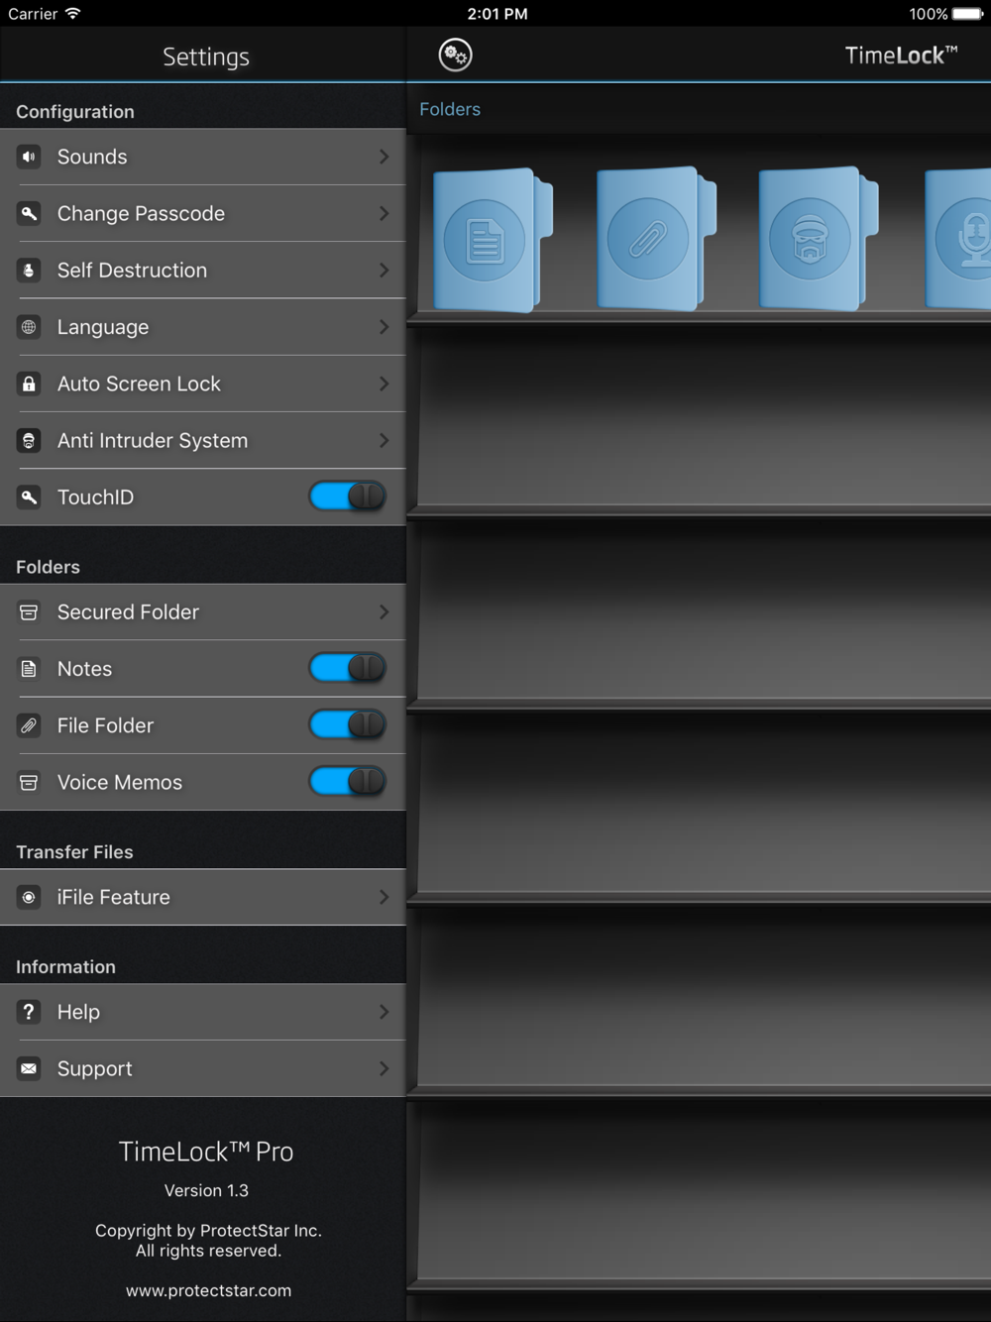Click the iFile Feature icon
Screen dimensions: 991x1322
point(29,897)
